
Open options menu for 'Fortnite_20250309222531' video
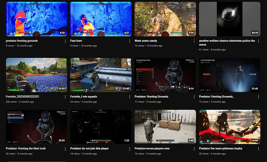(65, 97)
